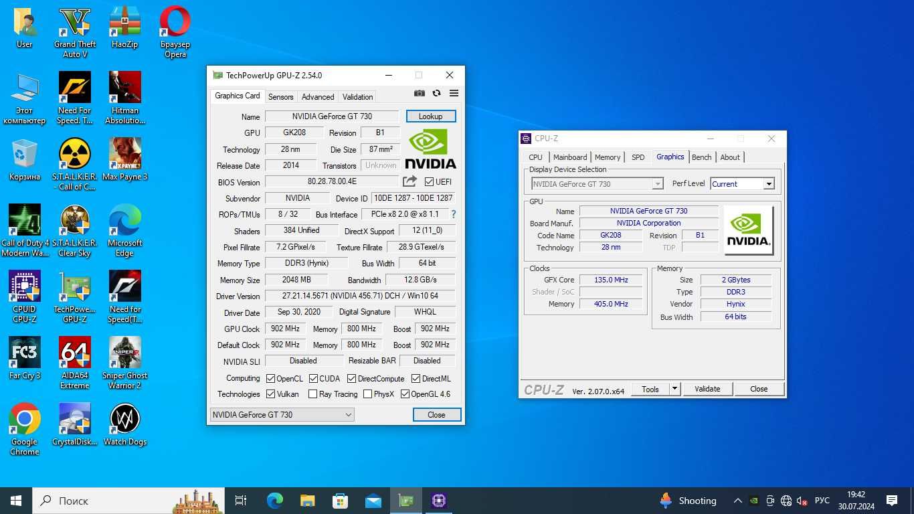The image size is (914, 514).
Task: Open CPUID CPU-Z desktop shortcut
Action: pos(25,296)
